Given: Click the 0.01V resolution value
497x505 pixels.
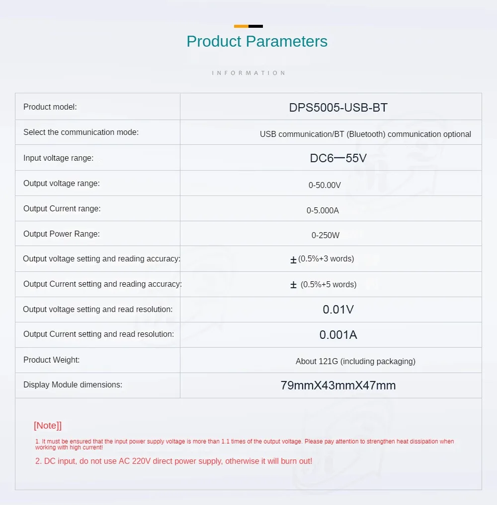Looking at the screenshot, I should [338, 310].
